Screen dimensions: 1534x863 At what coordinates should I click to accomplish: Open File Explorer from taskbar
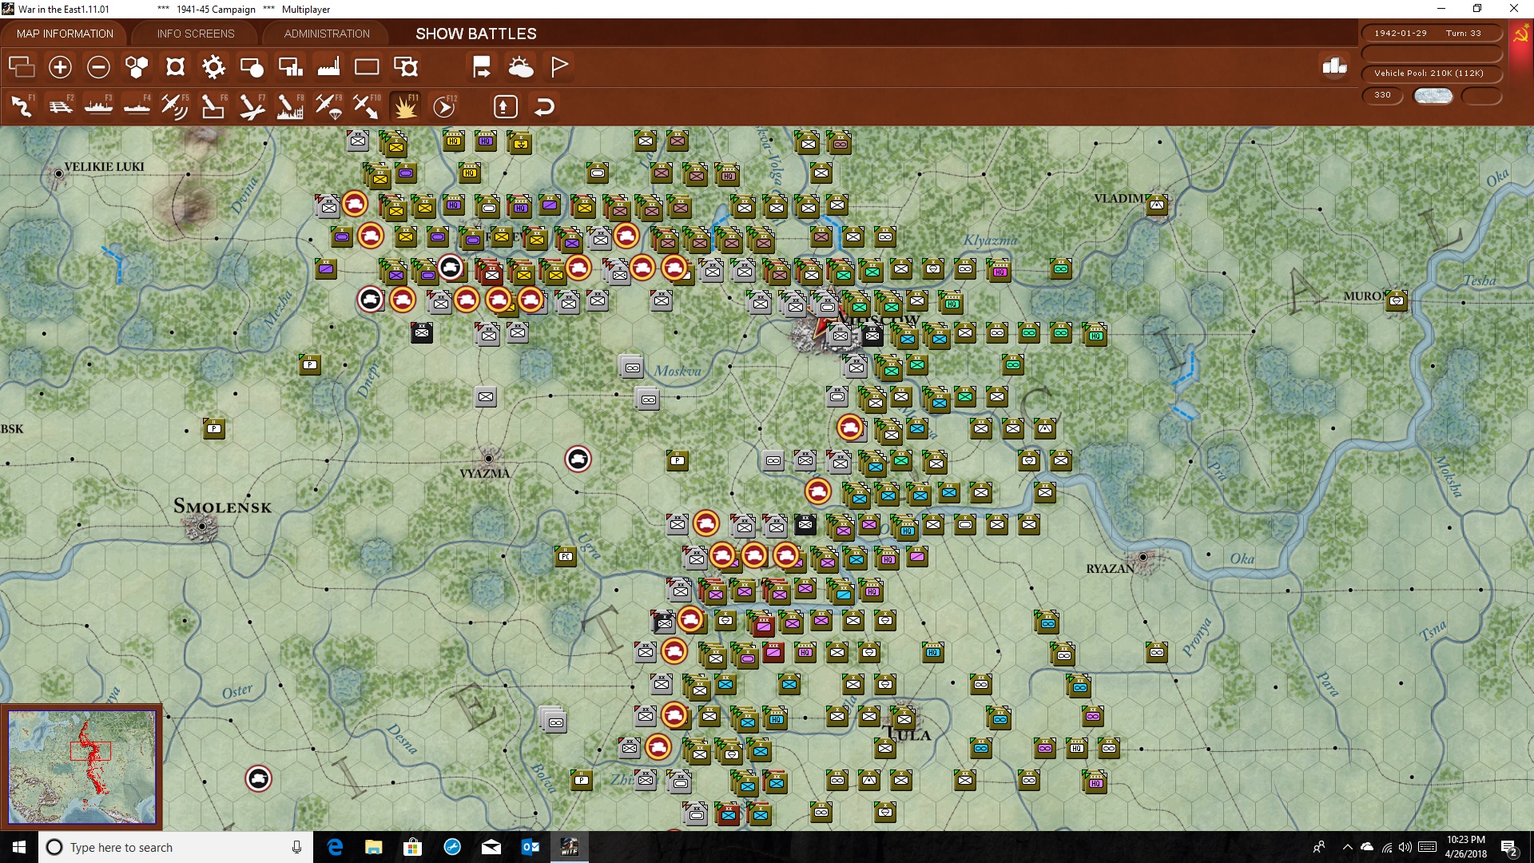tap(373, 847)
